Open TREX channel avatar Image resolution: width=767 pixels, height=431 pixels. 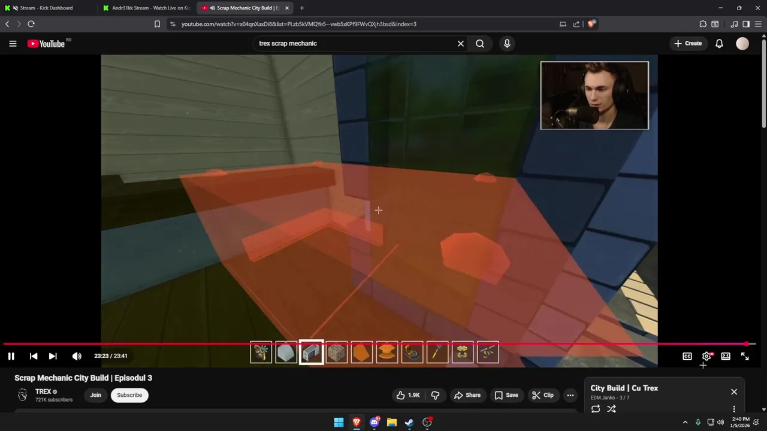[22, 395]
